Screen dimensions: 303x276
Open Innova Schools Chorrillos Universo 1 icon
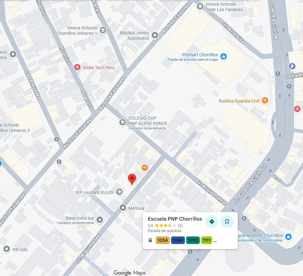[103, 30]
